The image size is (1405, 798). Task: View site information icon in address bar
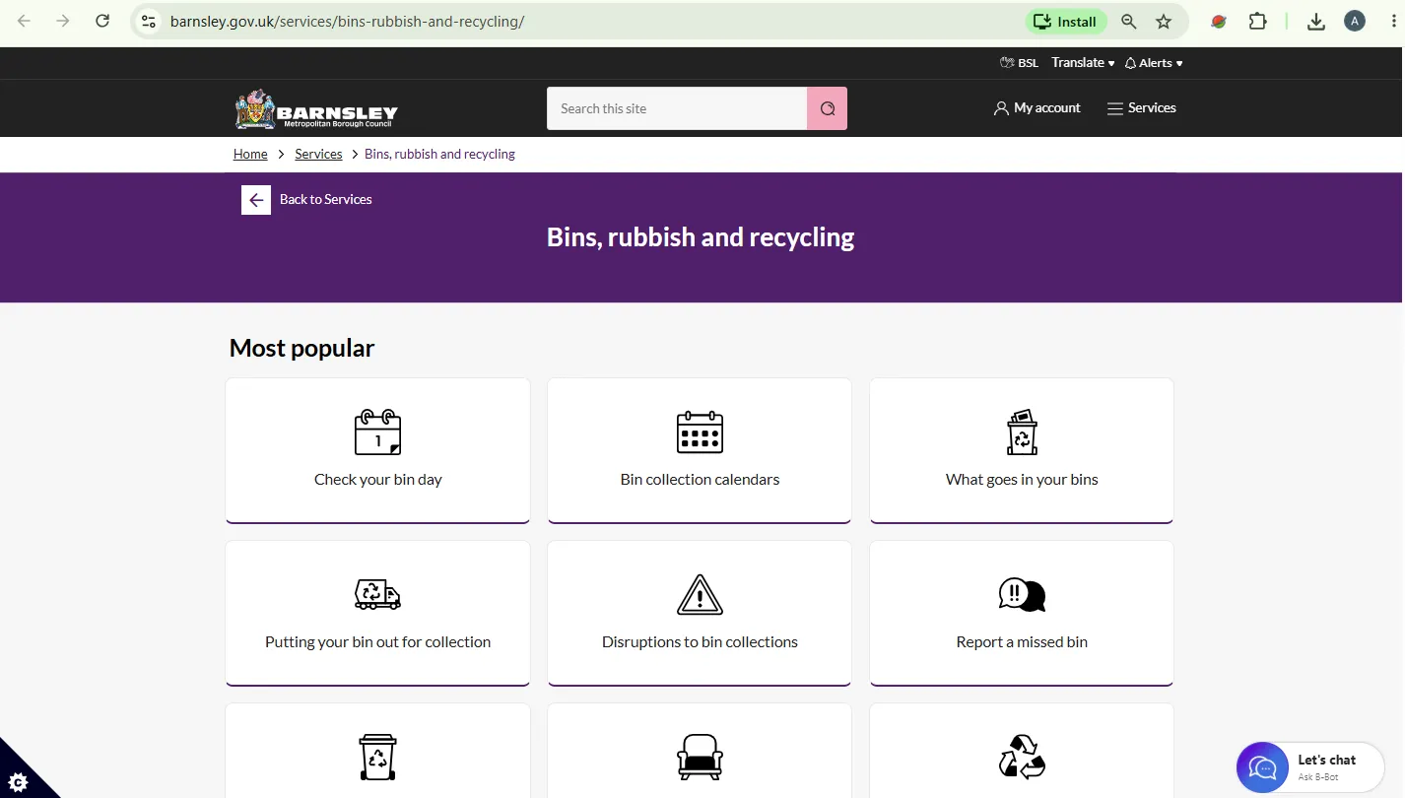148,21
